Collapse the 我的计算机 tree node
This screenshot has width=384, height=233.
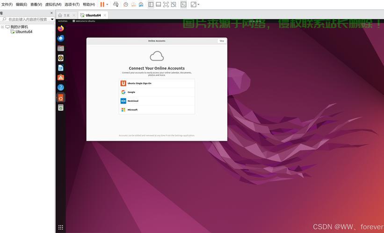click(2, 27)
